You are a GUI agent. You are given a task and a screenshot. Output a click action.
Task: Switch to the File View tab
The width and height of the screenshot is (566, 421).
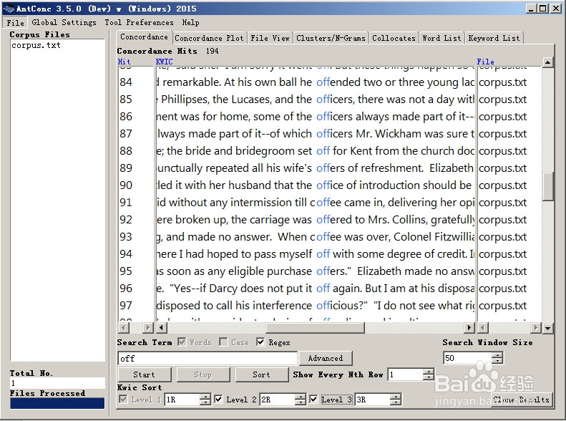click(x=270, y=38)
